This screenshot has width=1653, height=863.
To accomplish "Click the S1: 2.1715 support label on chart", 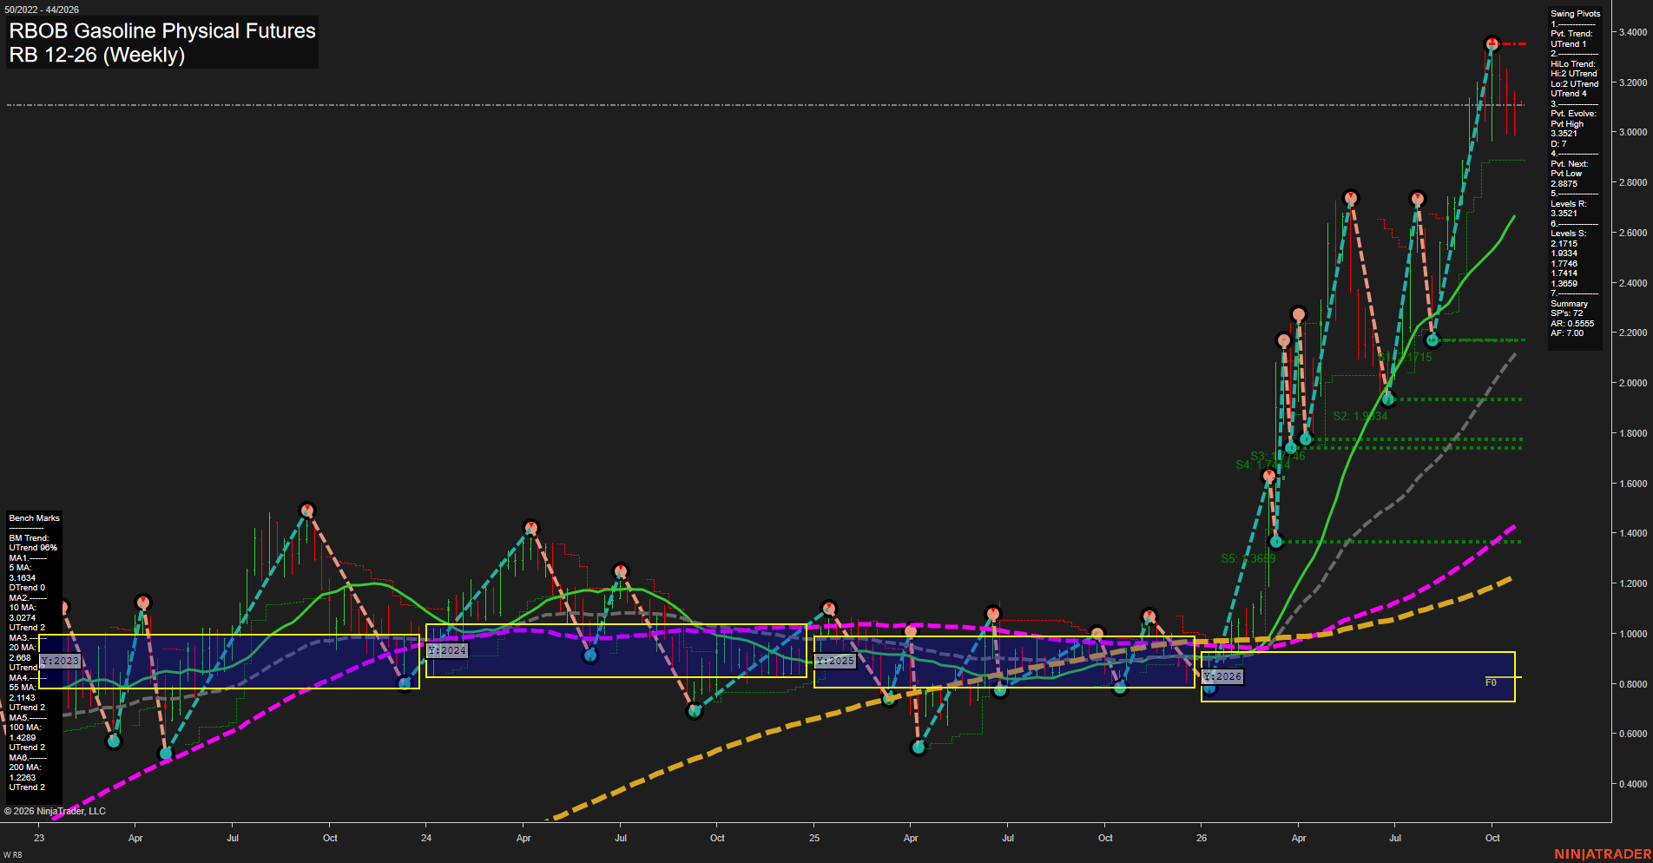I will [x=1404, y=357].
